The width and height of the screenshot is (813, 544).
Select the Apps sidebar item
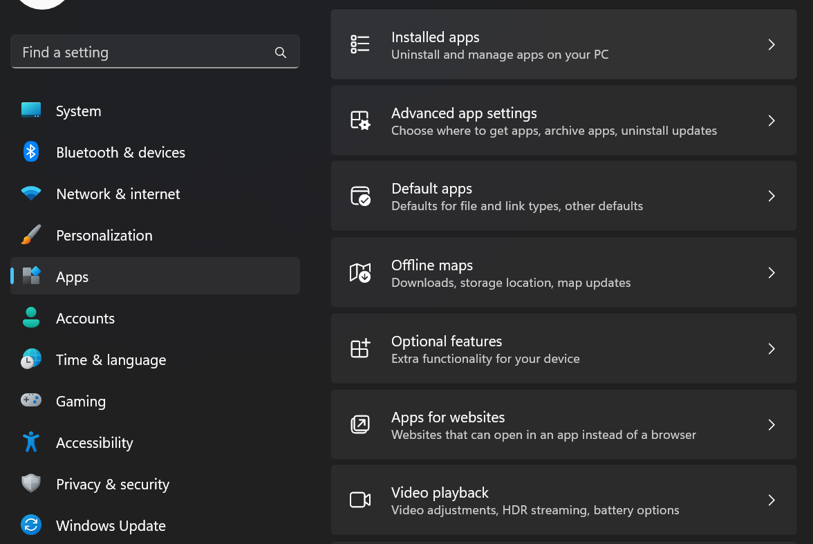pyautogui.click(x=73, y=277)
